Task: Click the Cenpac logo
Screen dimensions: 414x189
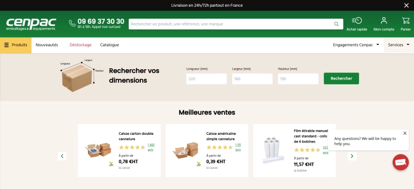Action: [x=31, y=24]
